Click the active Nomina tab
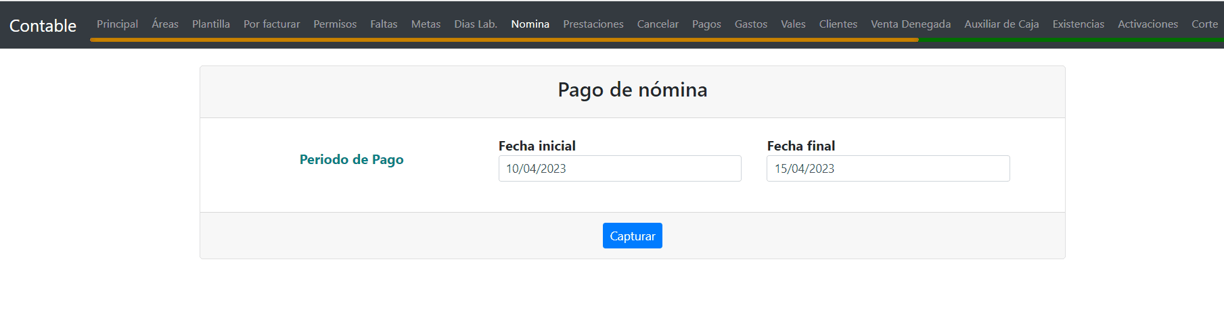 530,24
